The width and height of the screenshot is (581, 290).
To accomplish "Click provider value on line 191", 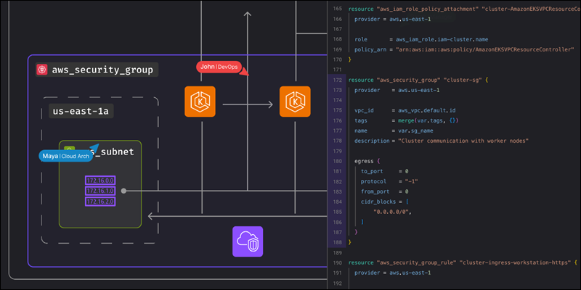I will (410, 273).
